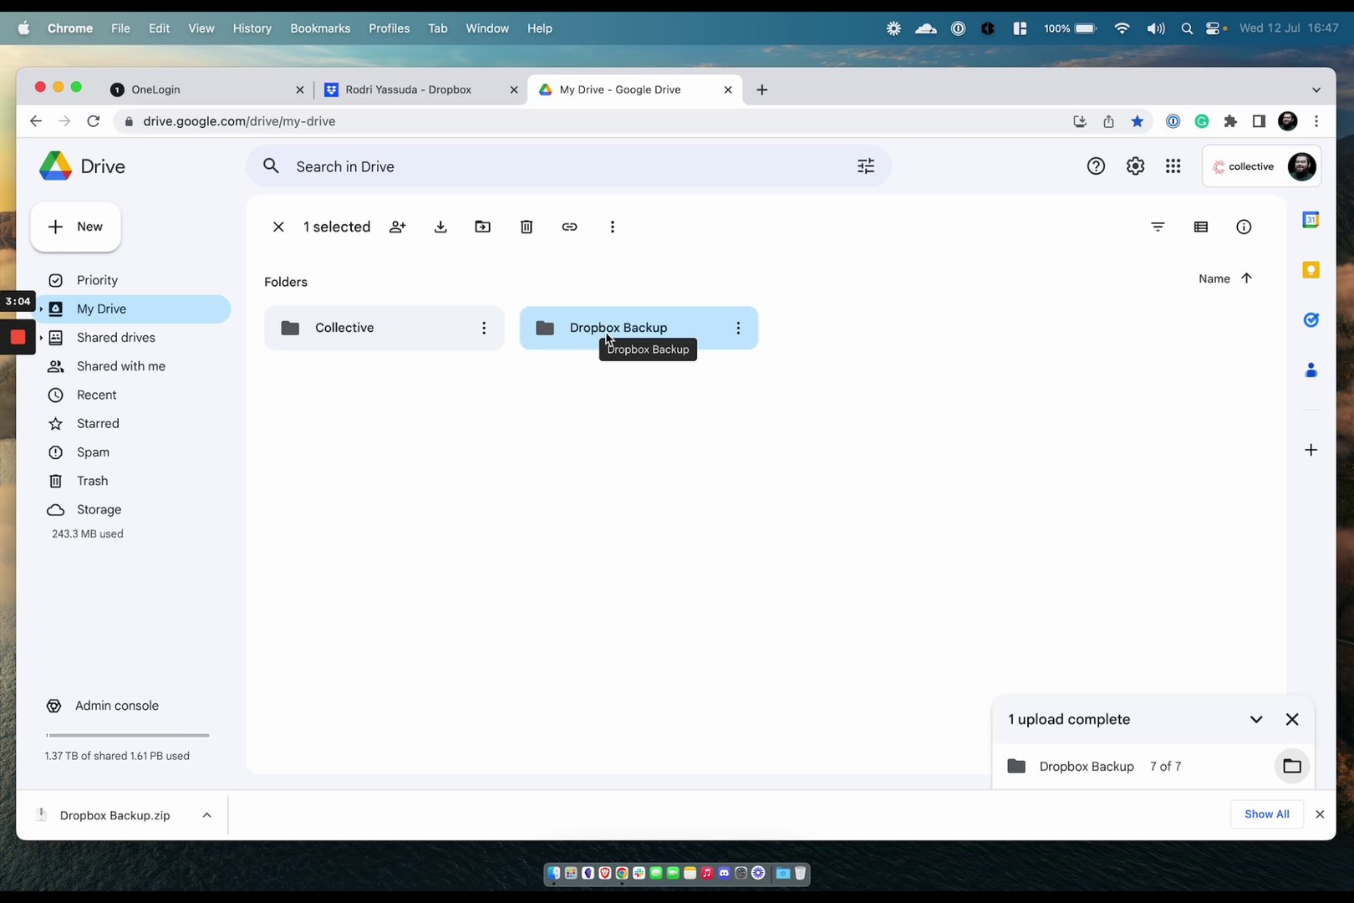Open Google Keep from the side panel
1354x903 pixels.
(x=1311, y=269)
